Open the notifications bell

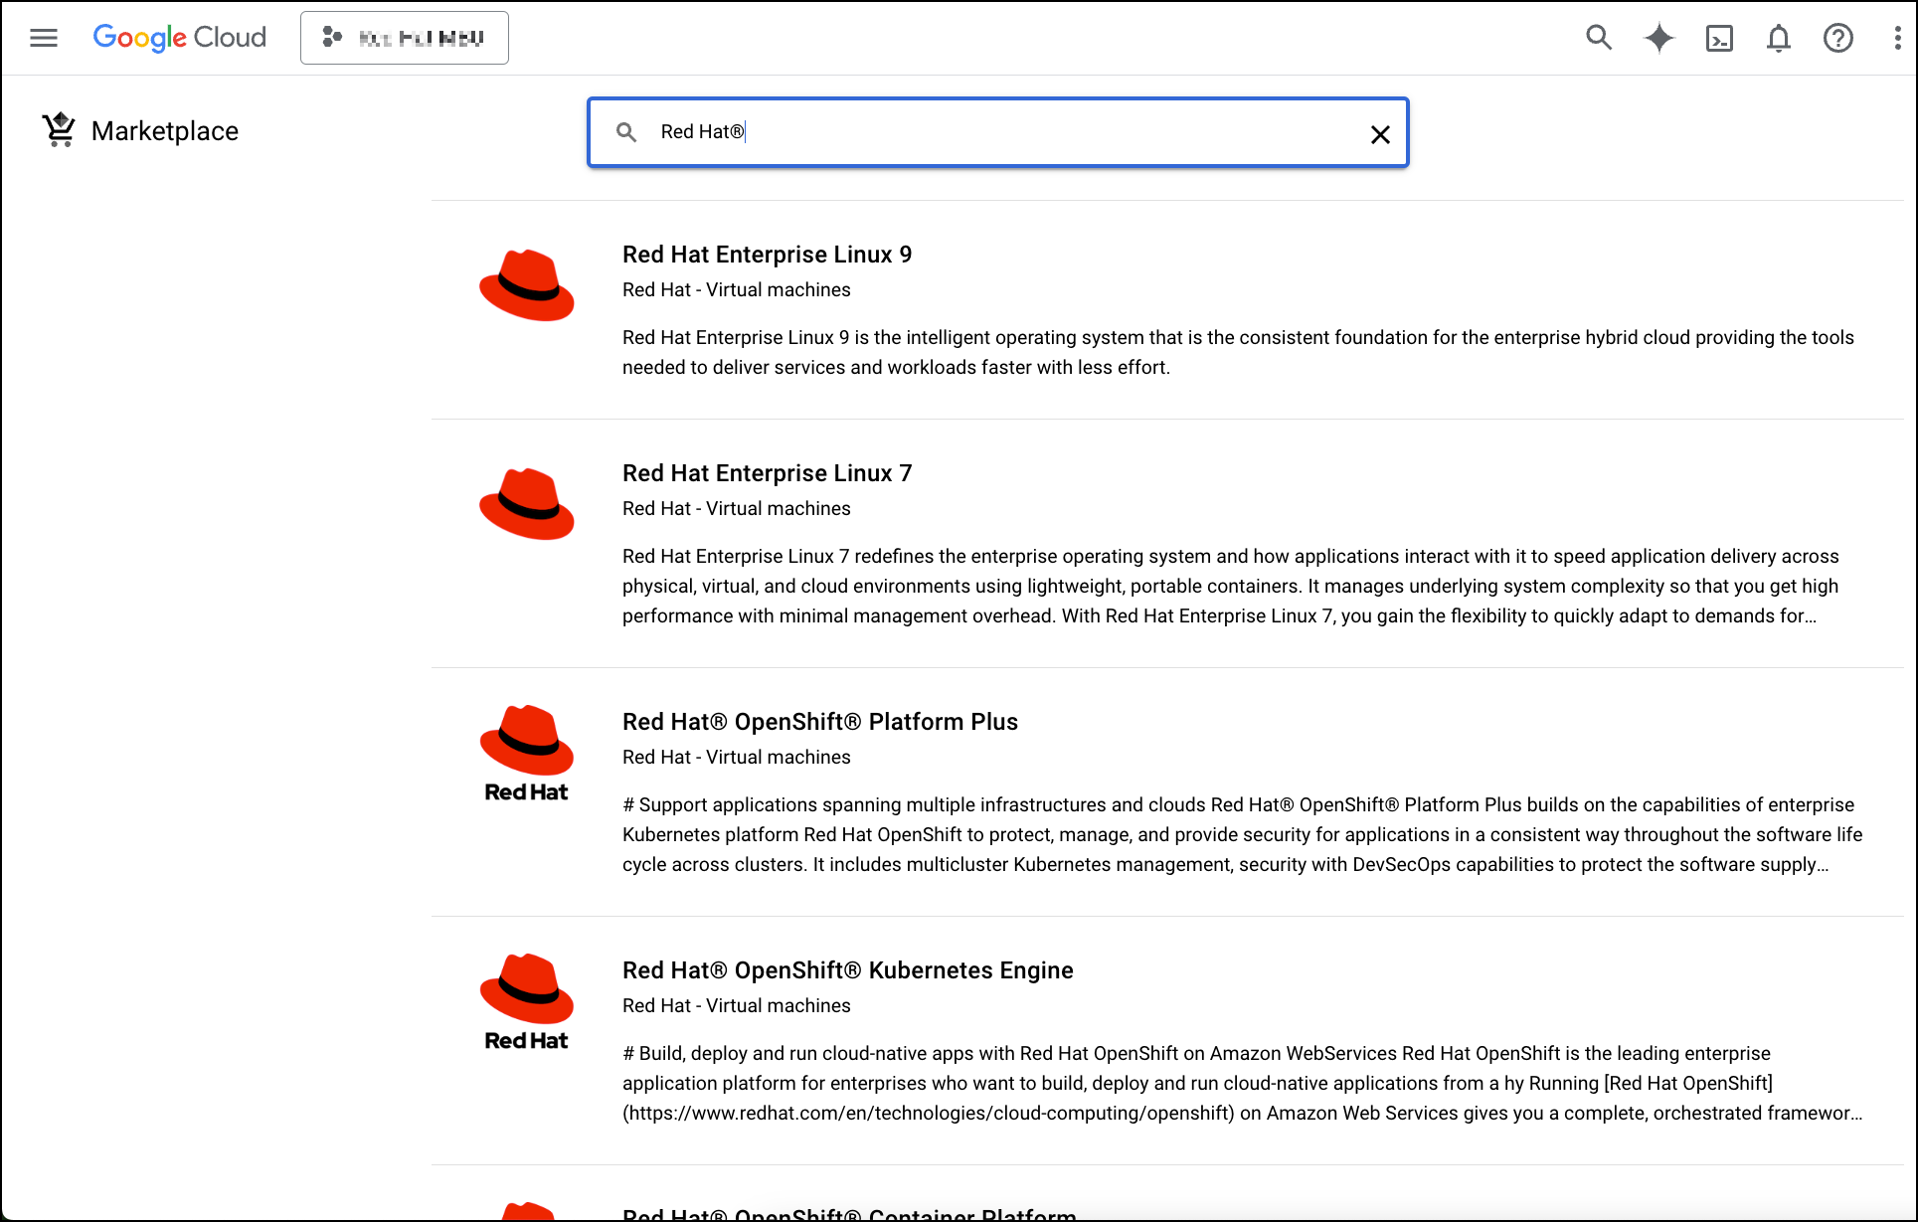point(1779,38)
